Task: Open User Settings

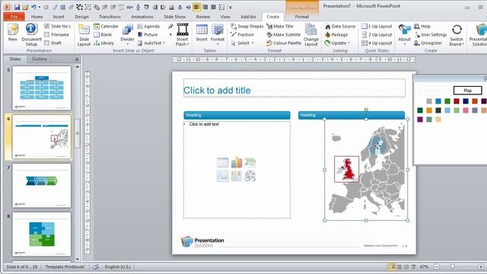Action: tap(431, 35)
